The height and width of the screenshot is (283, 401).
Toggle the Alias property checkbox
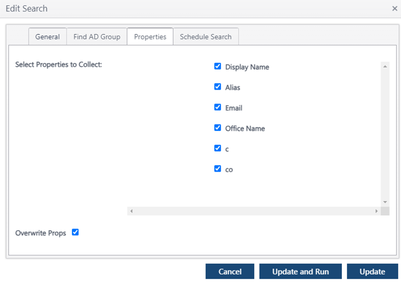[x=218, y=87]
